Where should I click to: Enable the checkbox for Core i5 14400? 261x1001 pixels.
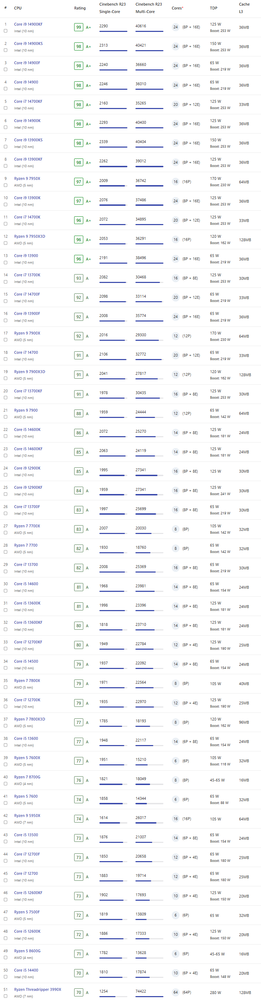(6, 977)
